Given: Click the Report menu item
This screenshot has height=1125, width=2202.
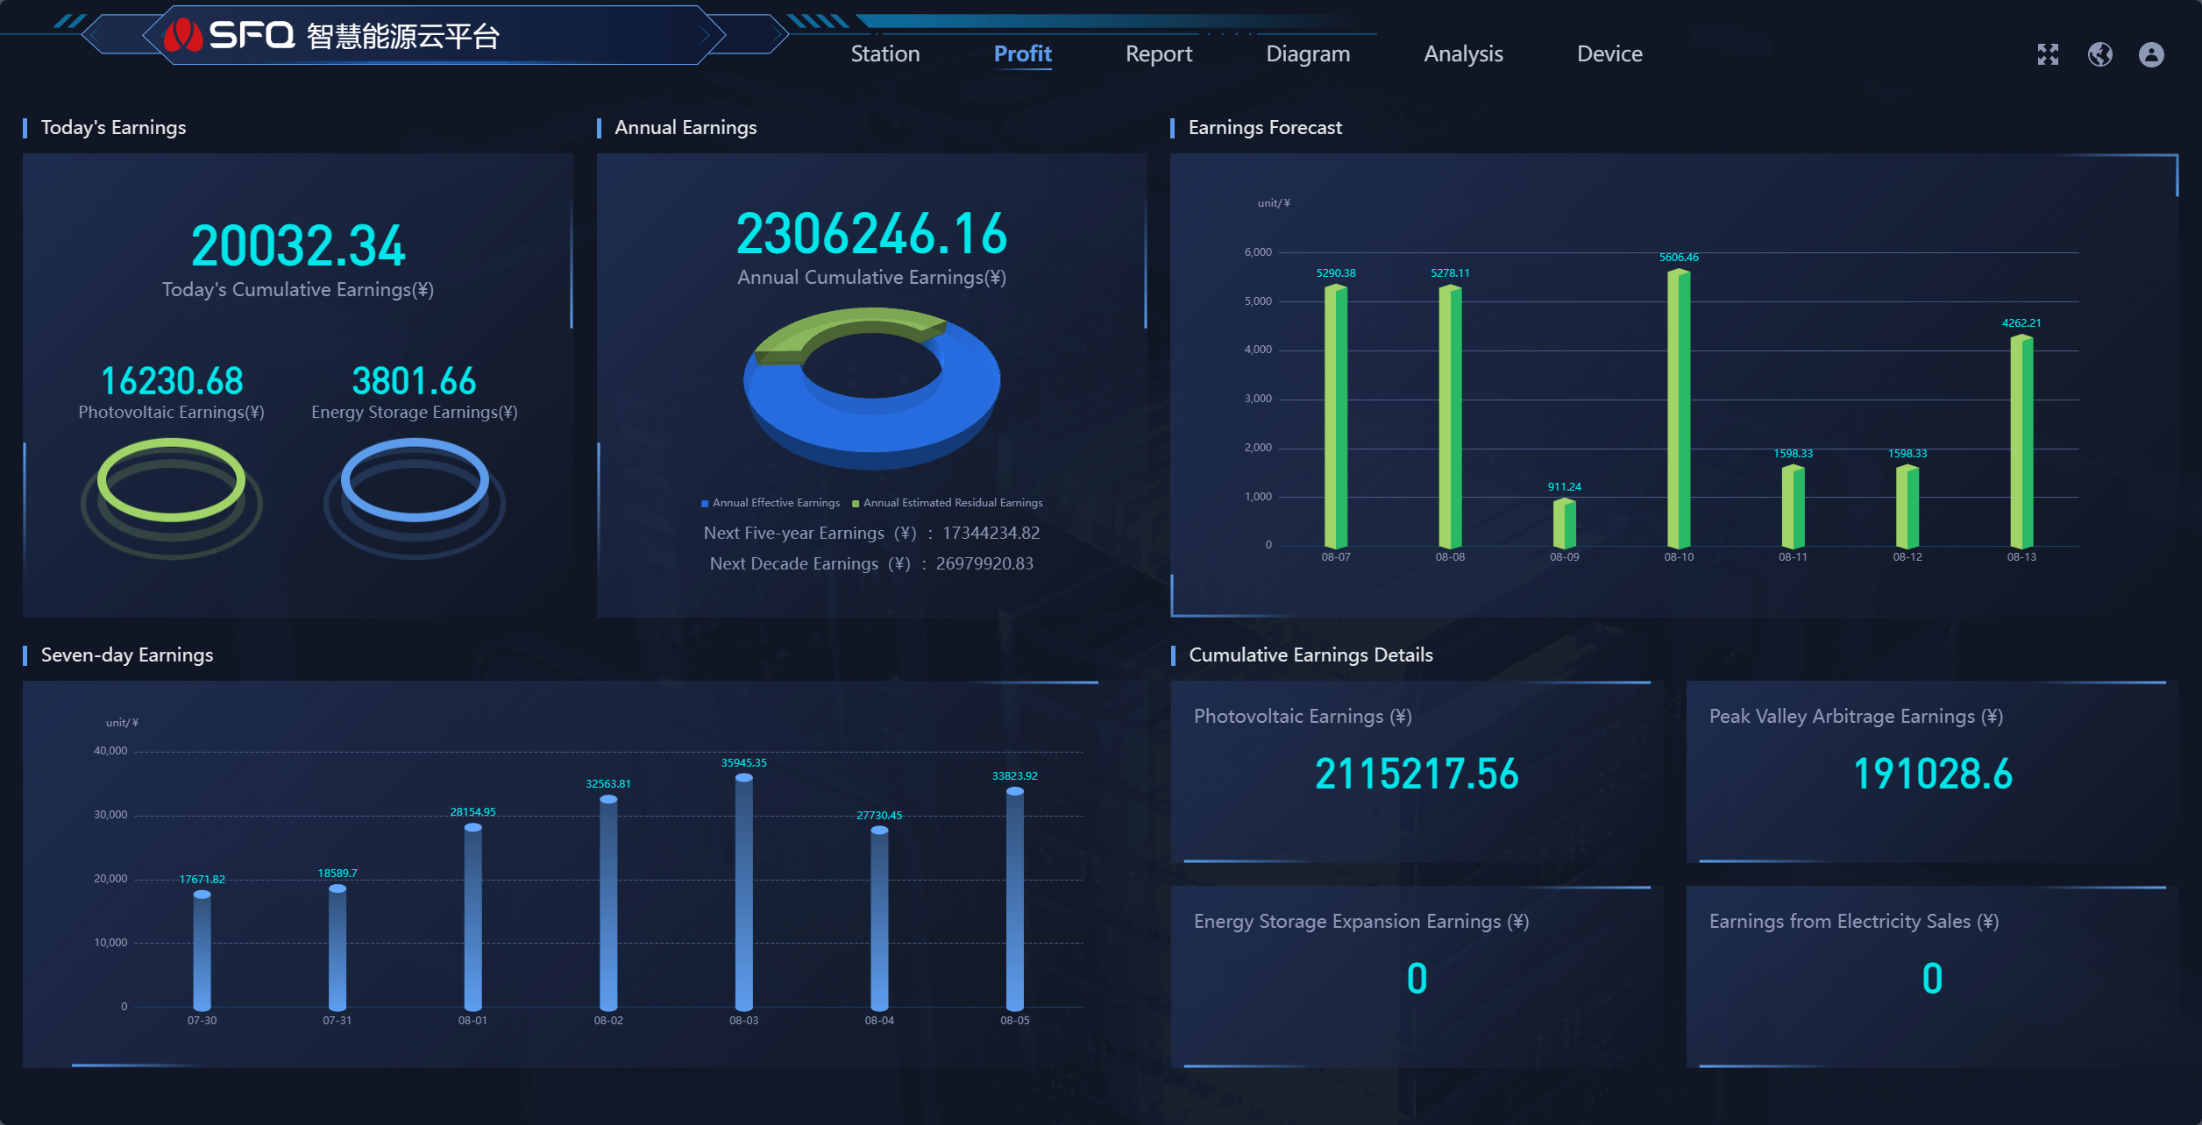Looking at the screenshot, I should click(1157, 53).
